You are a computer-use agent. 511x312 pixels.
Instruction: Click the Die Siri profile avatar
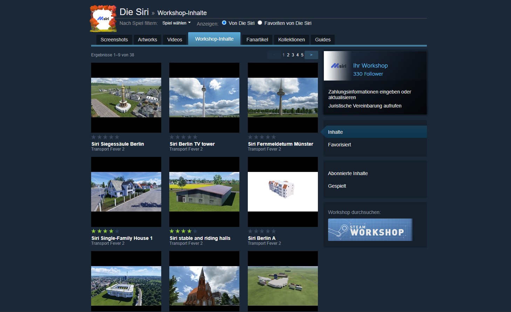point(103,19)
